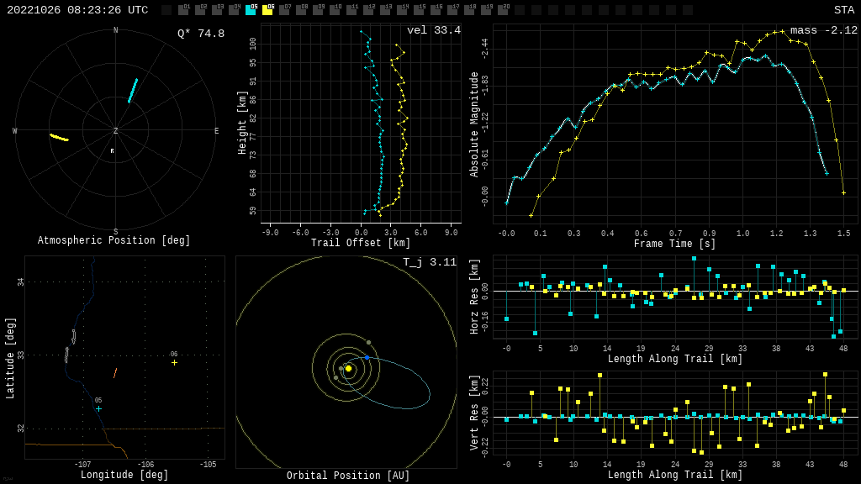Viewport: 861px width, 484px height.
Task: Click the station 10 indicator box
Action: point(335,10)
